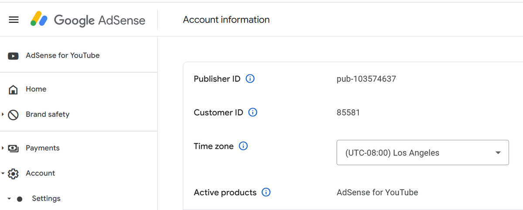Show Publisher ID info tooltip
Viewport: 523px width, 210px height.
pyautogui.click(x=250, y=79)
